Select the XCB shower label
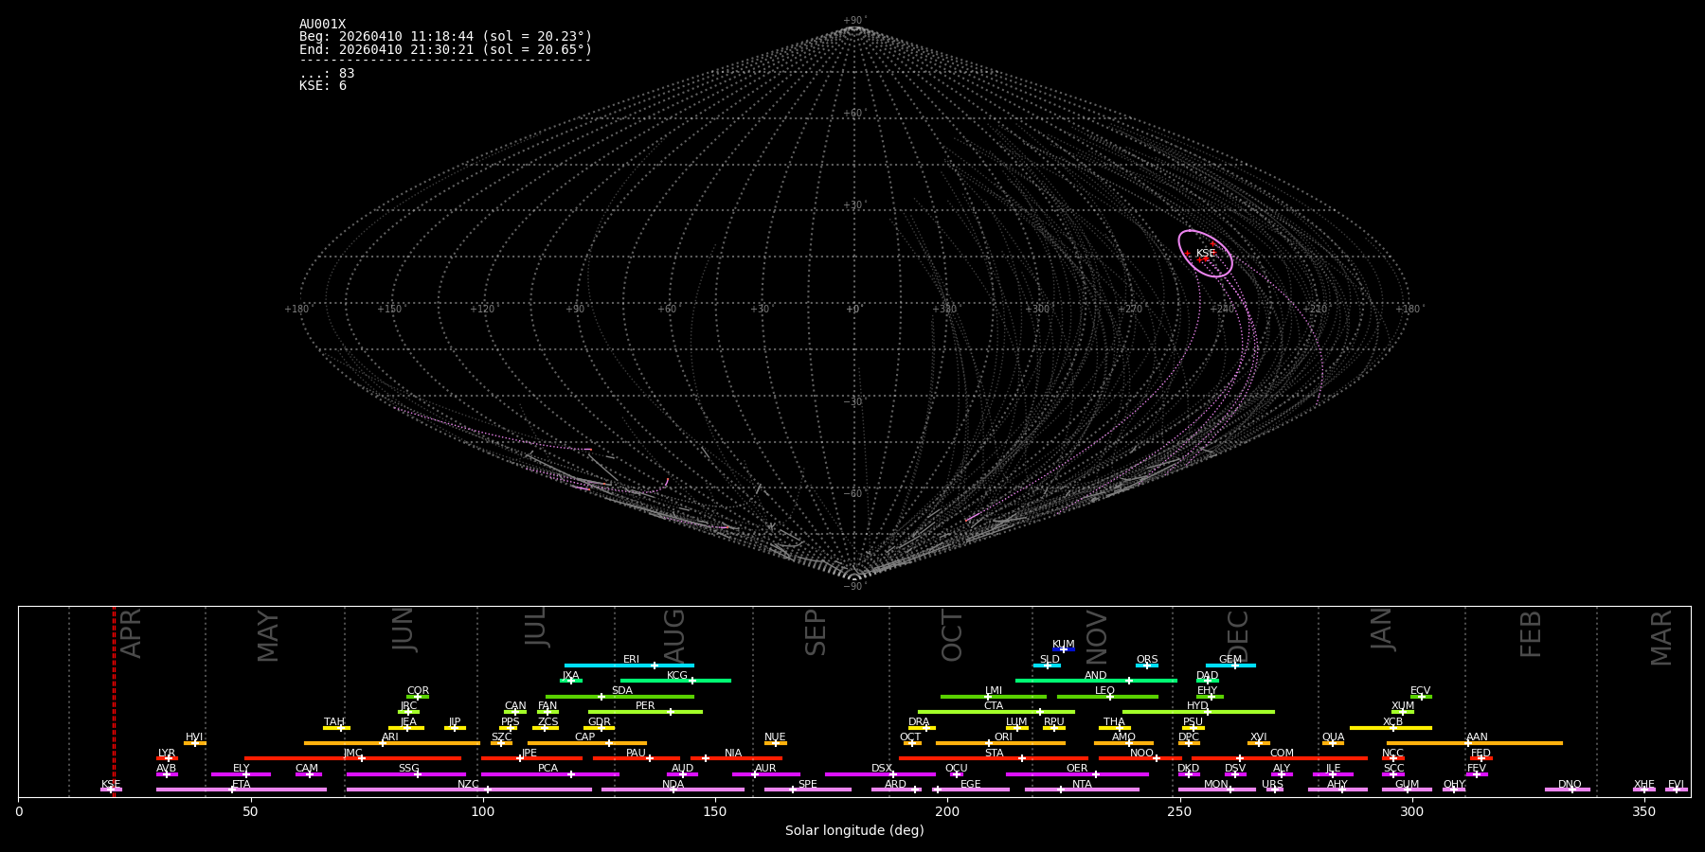Viewport: 1705px width, 852px height. 1392,722
